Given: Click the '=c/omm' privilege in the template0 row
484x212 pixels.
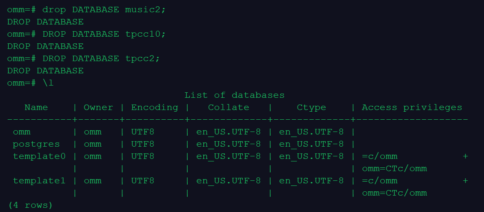Looking at the screenshot, I should (x=379, y=156).
